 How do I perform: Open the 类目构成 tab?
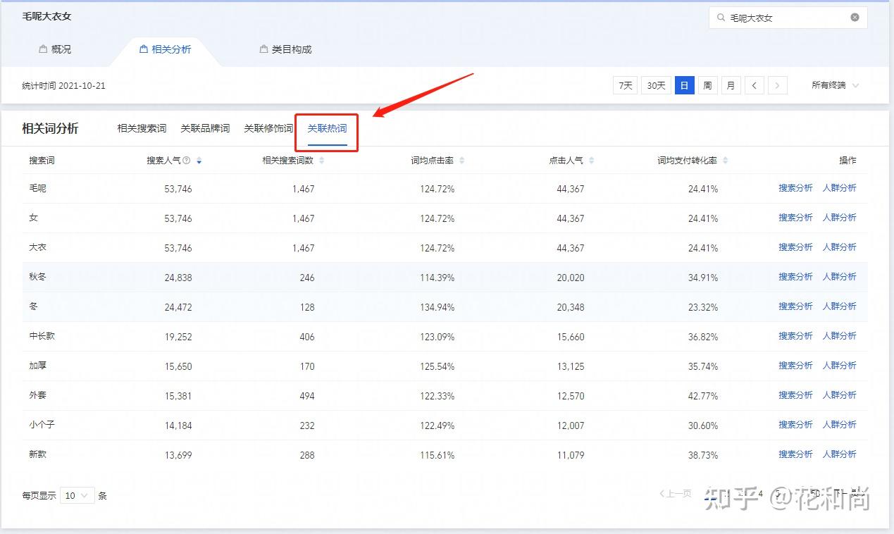point(285,49)
